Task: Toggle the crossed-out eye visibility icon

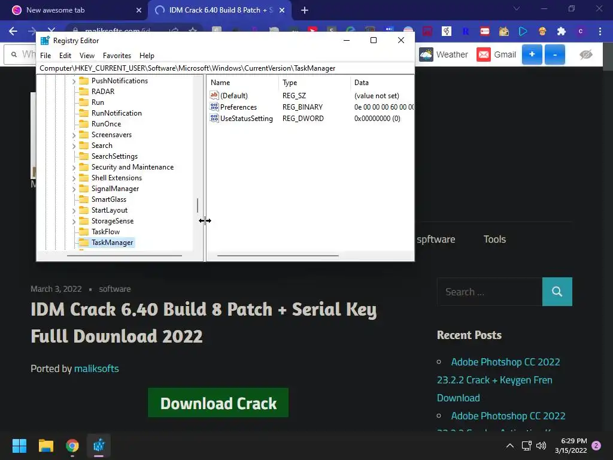Action: tap(585, 55)
